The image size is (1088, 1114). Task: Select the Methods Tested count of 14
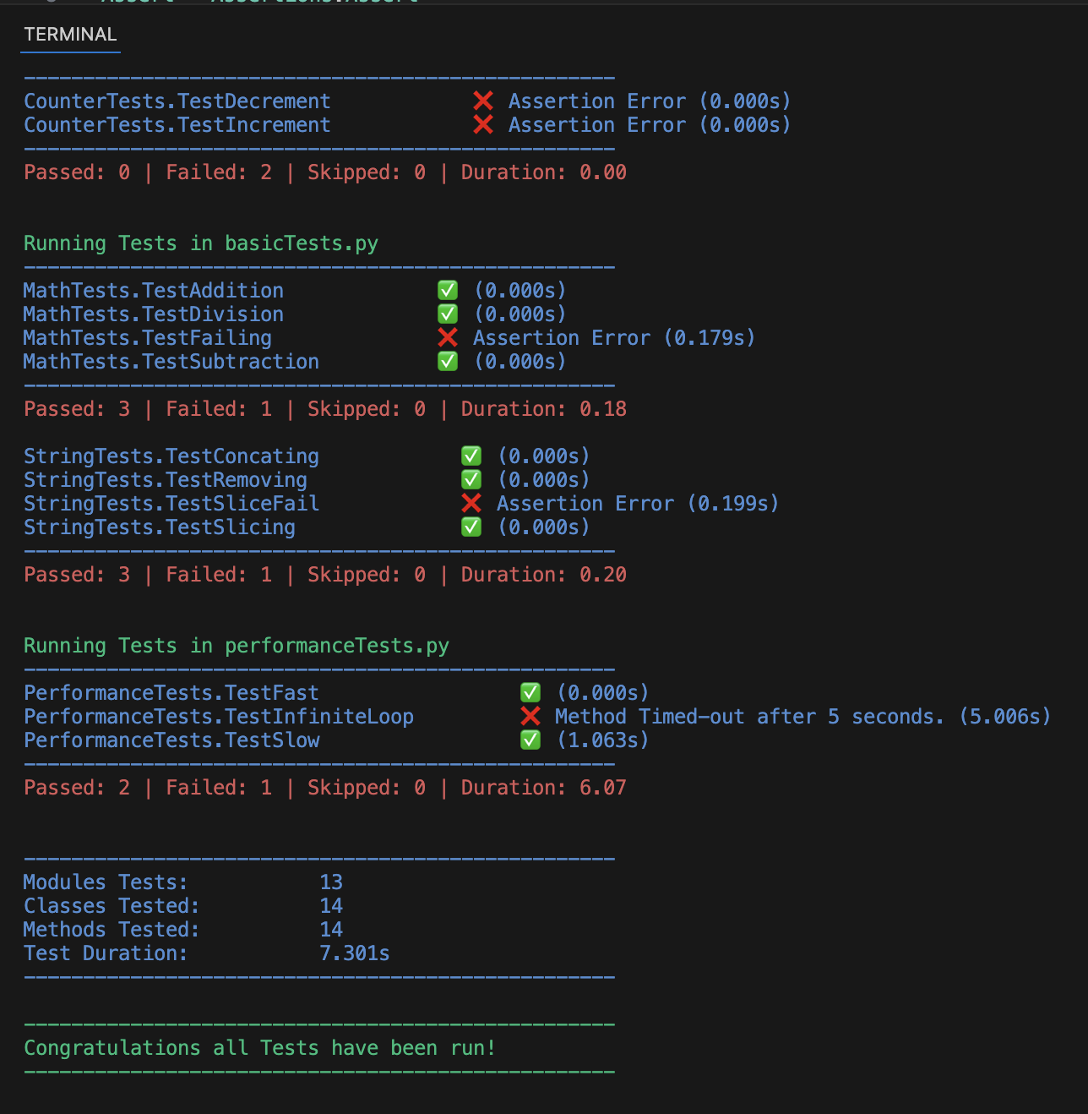pos(331,929)
